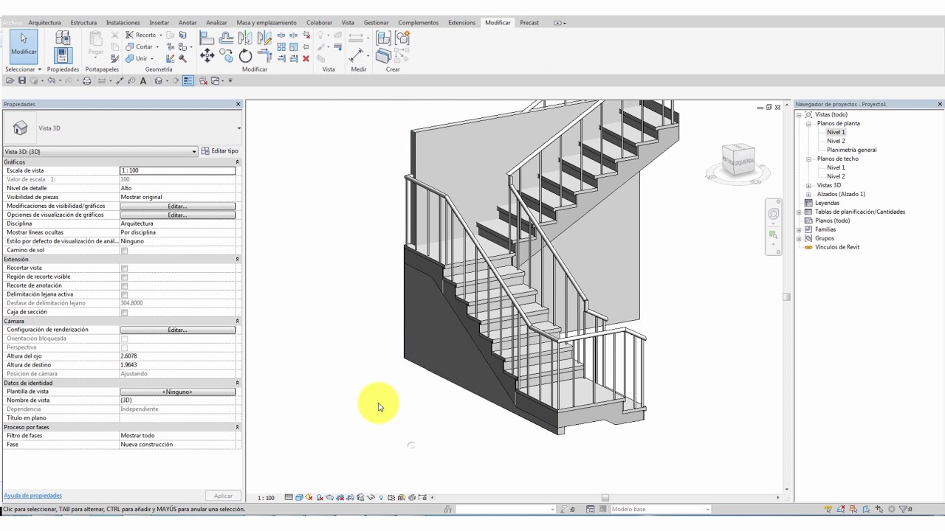This screenshot has height=531, width=945.
Task: Switch to the Anotar ribbon tab
Action: click(188, 23)
